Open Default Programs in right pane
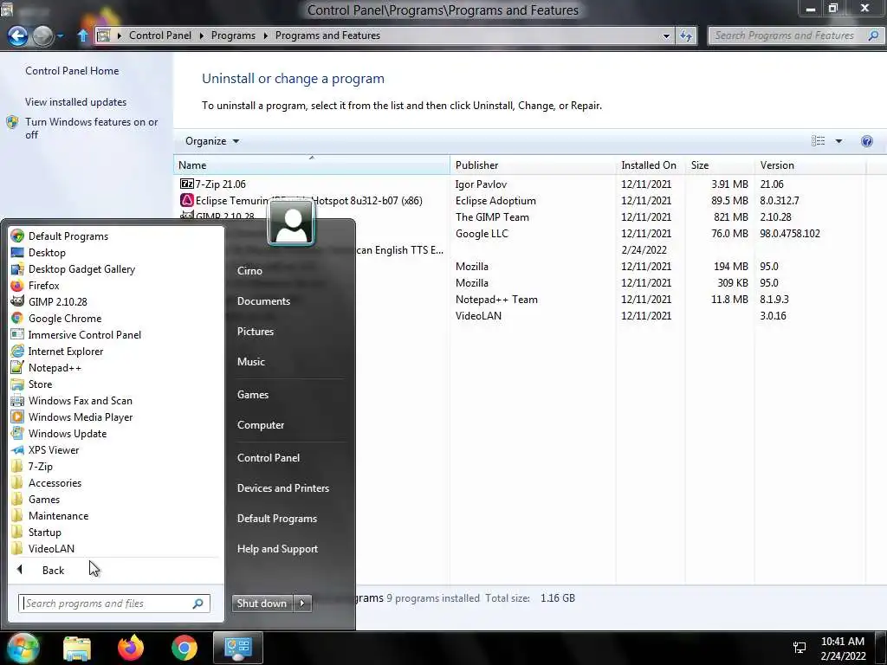This screenshot has width=887, height=665. click(276, 519)
